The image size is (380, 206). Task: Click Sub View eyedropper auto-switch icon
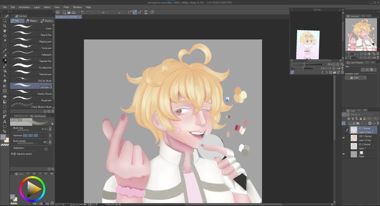click(292, 72)
